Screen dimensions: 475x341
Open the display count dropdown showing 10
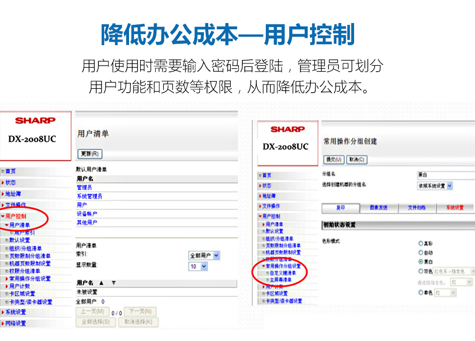tap(198, 266)
